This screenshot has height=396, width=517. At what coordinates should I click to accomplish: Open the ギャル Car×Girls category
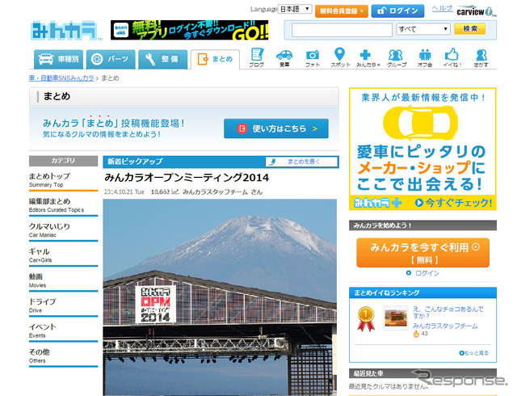coord(63,255)
